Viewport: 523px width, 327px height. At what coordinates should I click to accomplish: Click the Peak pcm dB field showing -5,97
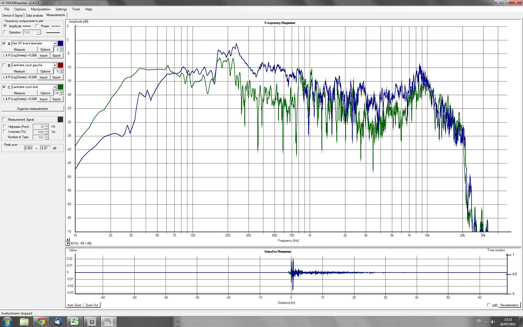click(x=45, y=148)
